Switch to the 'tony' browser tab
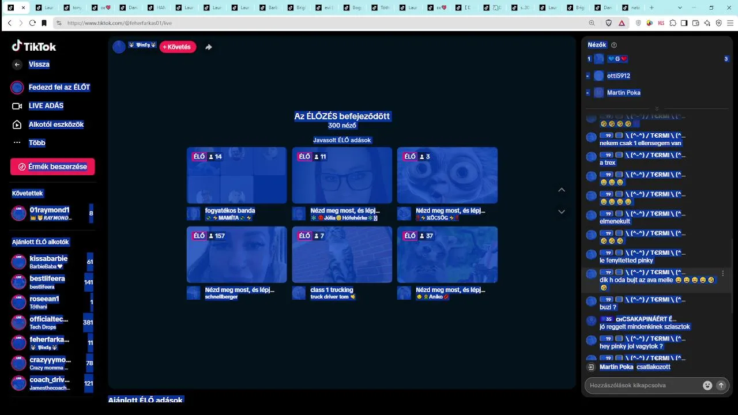This screenshot has height=415, width=738. tap(72, 8)
